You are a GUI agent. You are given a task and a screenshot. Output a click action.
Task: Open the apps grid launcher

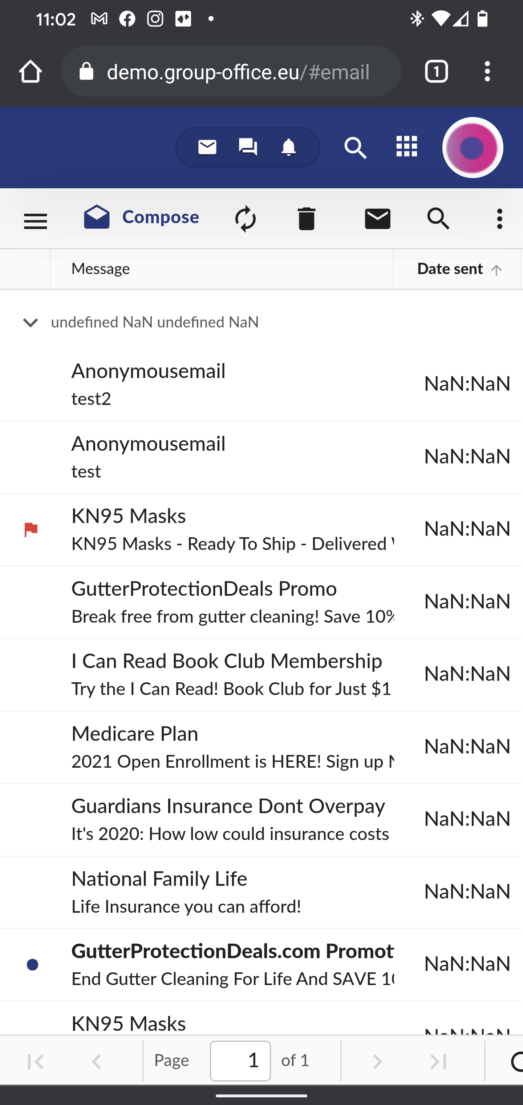[x=406, y=147]
